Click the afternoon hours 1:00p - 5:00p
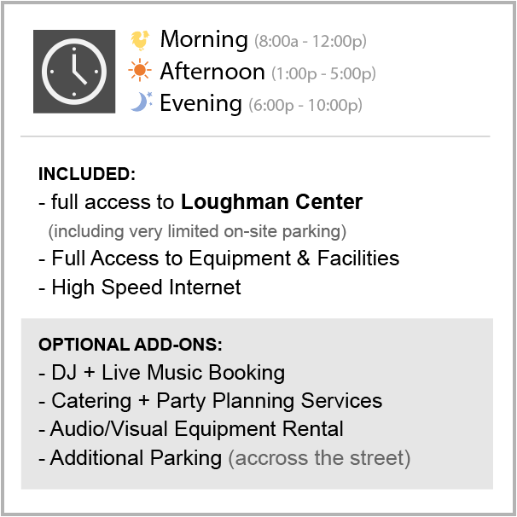517x517 pixels. [x=323, y=73]
